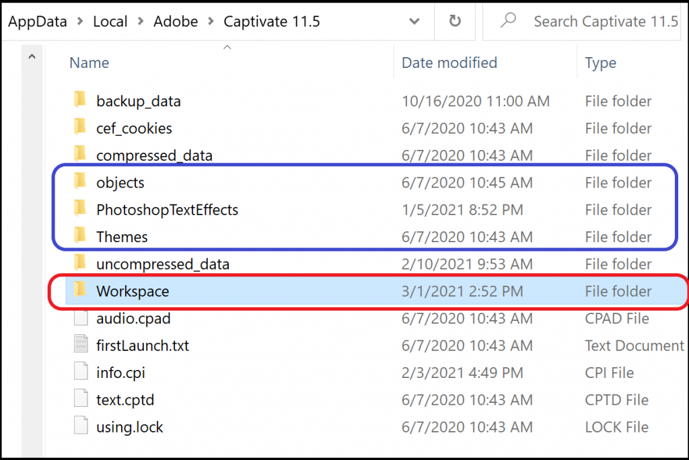
Task: Select the PhotoshopTextEffects folder
Action: (167, 210)
